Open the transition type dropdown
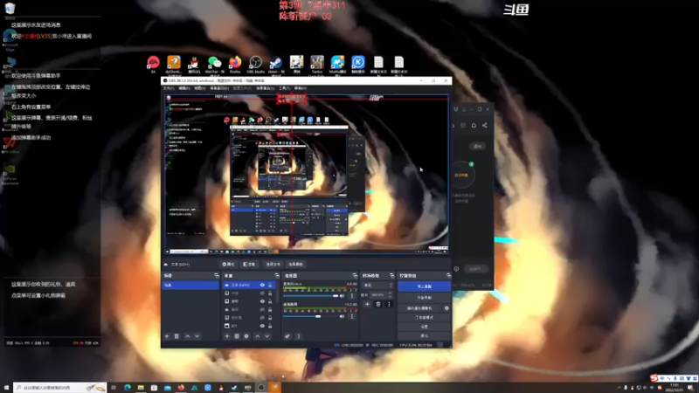Viewport: 699px width, 393px height. tap(378, 286)
